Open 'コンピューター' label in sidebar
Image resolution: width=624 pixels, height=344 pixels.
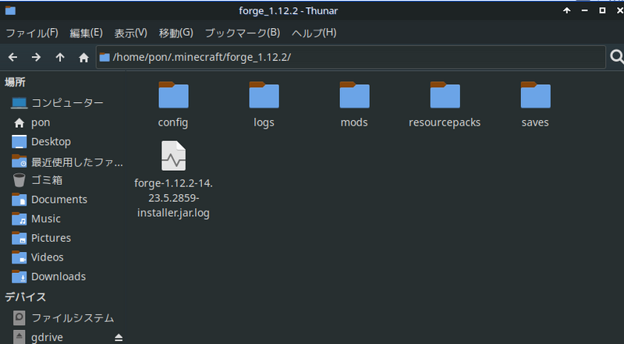(x=67, y=103)
